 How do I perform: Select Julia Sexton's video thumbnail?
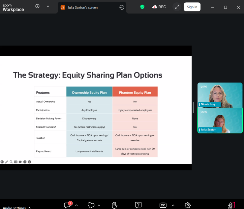[220, 121]
